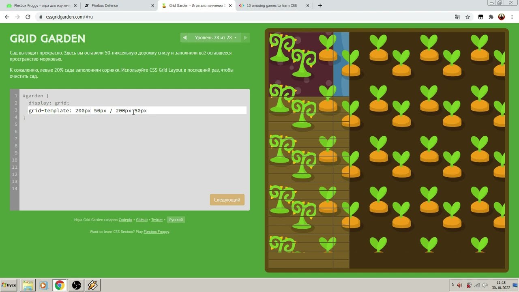The image size is (519, 292).
Task: Click the tray volume speaker icon
Action: point(459,285)
